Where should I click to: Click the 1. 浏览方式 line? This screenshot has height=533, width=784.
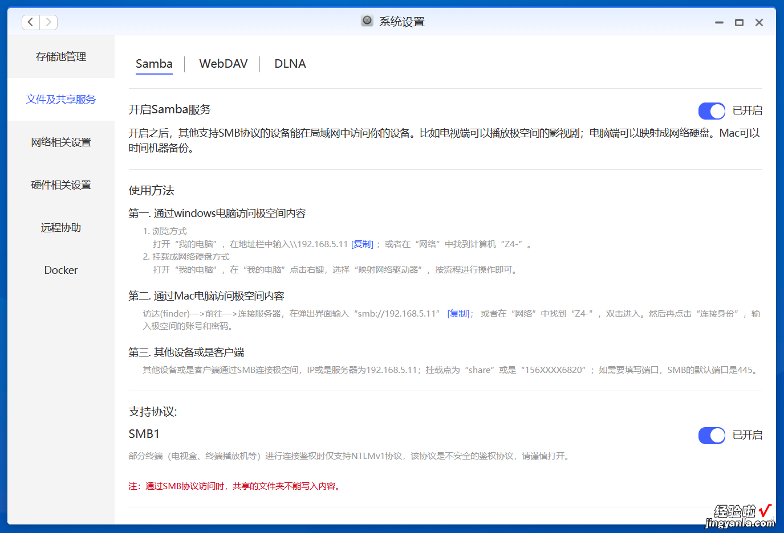point(165,231)
